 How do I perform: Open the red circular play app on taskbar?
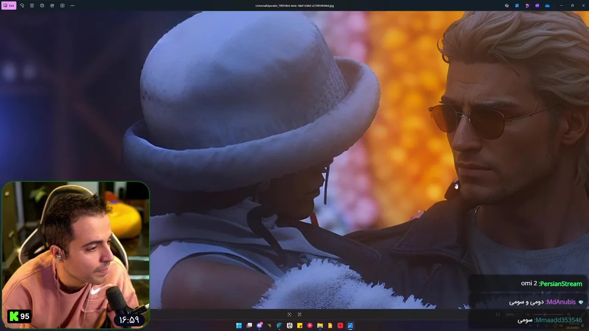pos(310,325)
